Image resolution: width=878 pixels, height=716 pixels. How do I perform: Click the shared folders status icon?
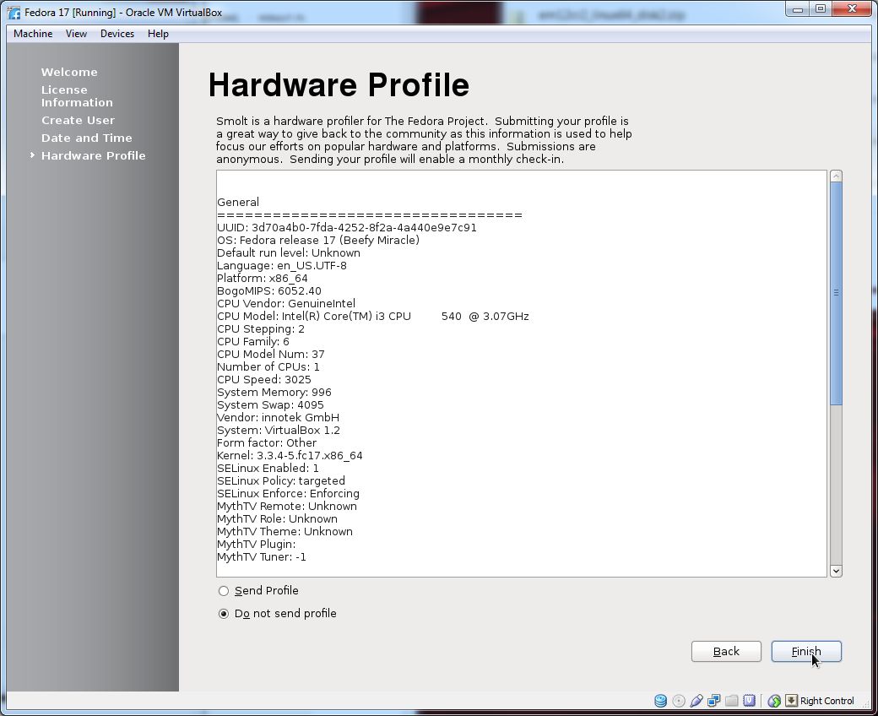[731, 700]
